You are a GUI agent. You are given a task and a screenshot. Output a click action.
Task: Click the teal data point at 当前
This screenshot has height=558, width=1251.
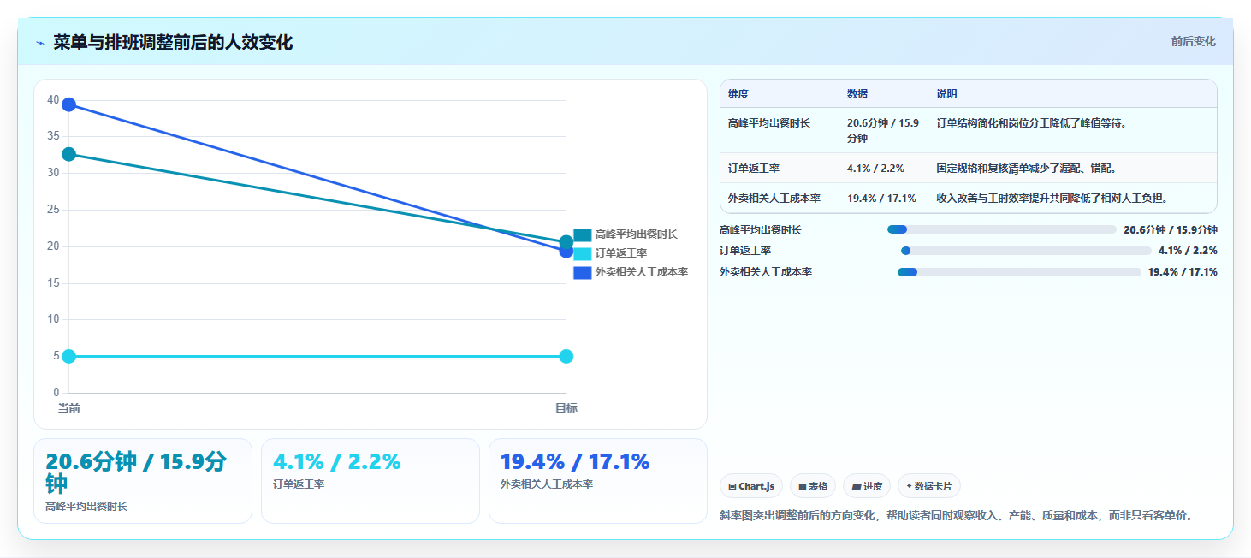coord(69,154)
